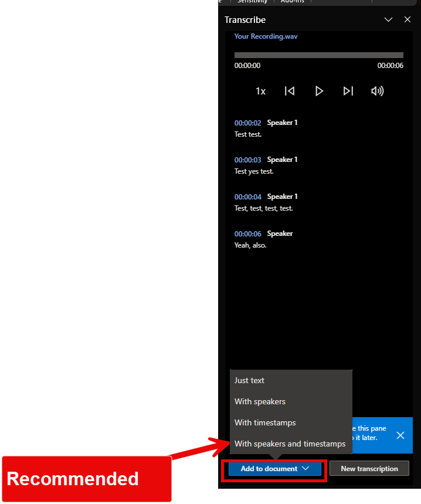The height and width of the screenshot is (504, 421).
Task: Skip back in the recording
Action: point(290,91)
